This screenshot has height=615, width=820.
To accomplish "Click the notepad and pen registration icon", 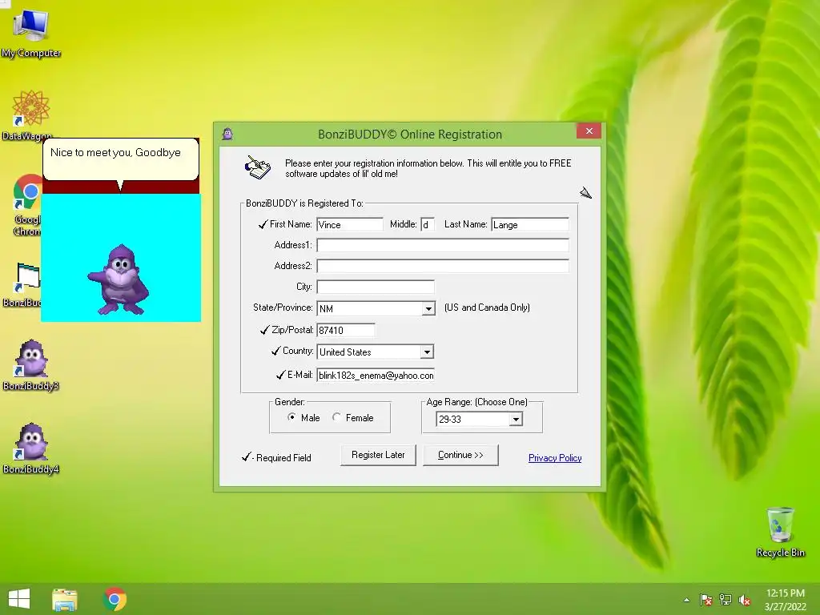I will pos(258,167).
